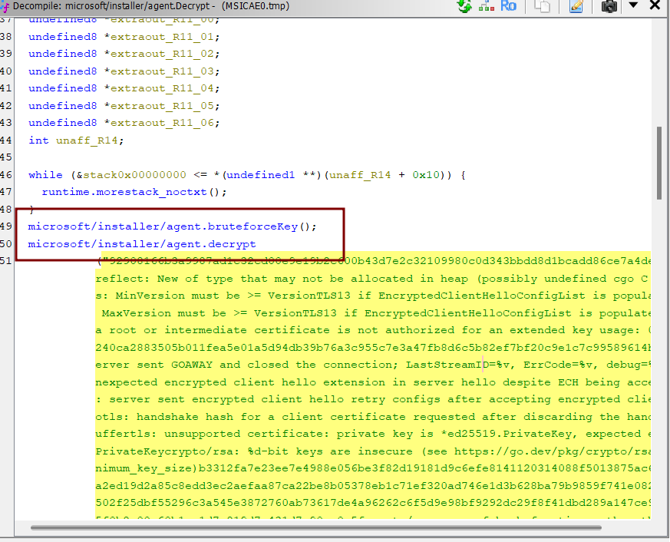Click undefined1 cast in while condition

click(x=260, y=175)
